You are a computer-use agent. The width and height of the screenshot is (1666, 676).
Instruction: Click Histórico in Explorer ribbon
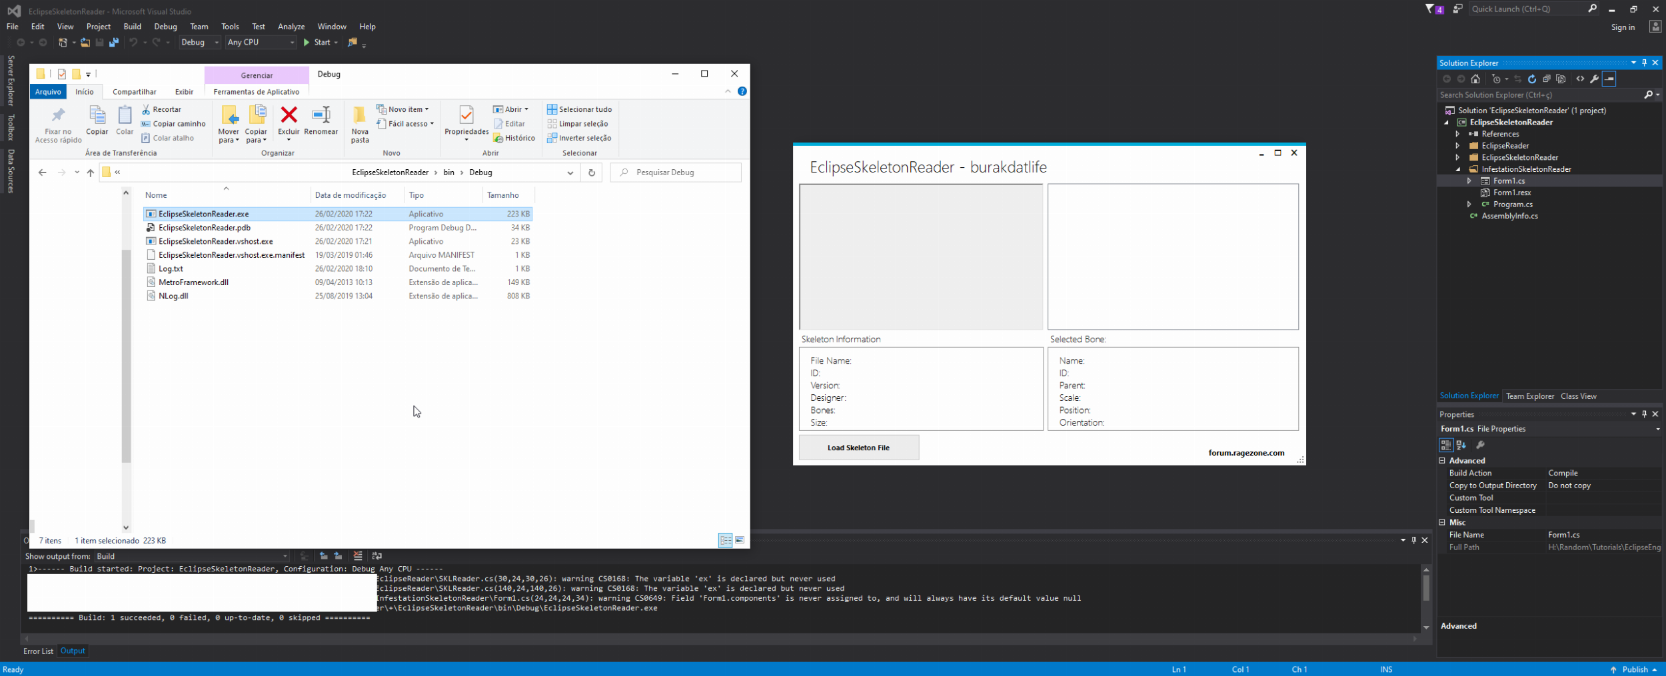tap(514, 138)
